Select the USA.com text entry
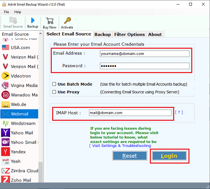Image resolution: width=210 pixels, height=189 pixels. (21, 48)
